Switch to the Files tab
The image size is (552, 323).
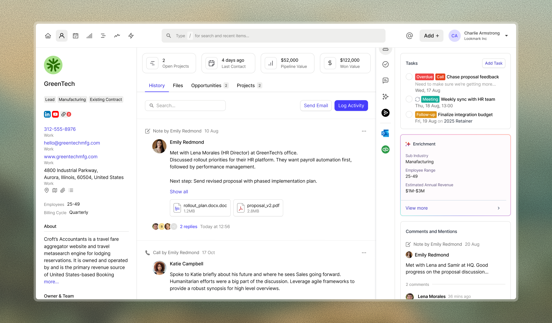click(x=178, y=86)
